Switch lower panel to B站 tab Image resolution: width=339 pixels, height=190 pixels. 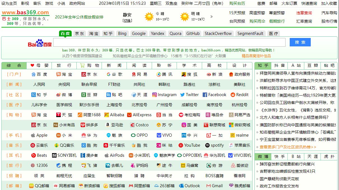296,156
